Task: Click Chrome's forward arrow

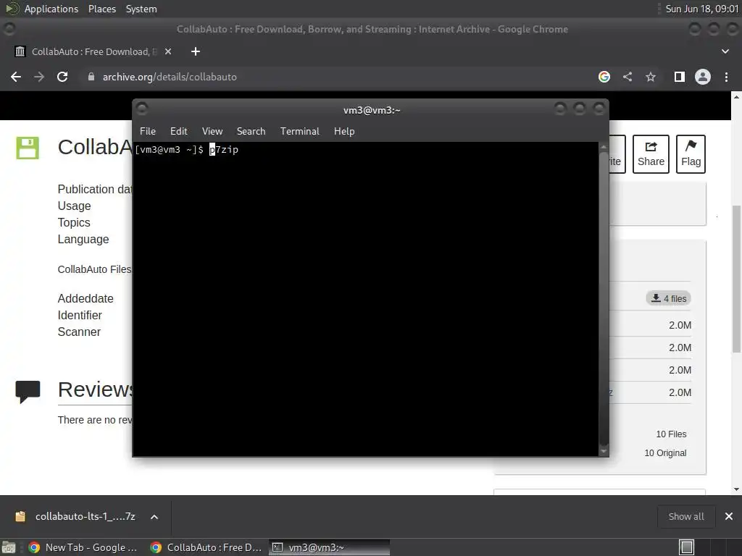Action: point(39,77)
